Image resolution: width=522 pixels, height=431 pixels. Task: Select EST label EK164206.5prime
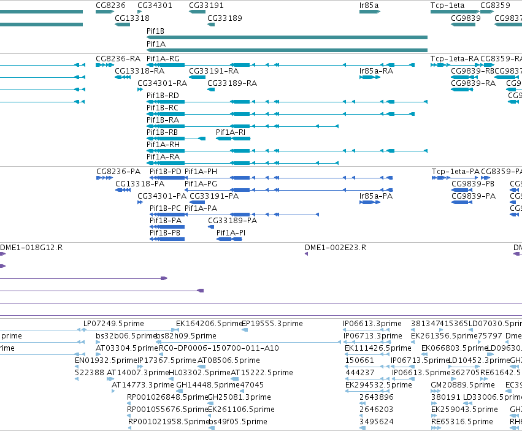tap(209, 324)
